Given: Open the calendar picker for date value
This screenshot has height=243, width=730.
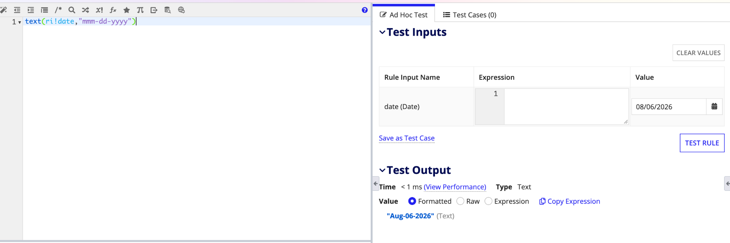Looking at the screenshot, I should [x=714, y=107].
